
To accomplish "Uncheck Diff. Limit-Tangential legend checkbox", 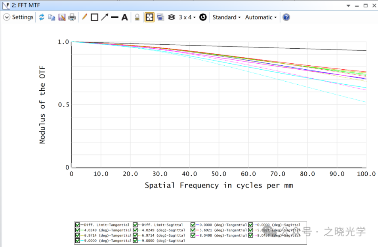I will click(78, 225).
